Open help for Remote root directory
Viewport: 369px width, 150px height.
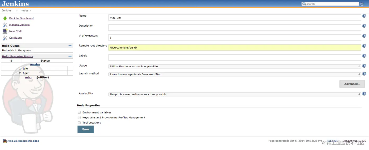click(364, 46)
